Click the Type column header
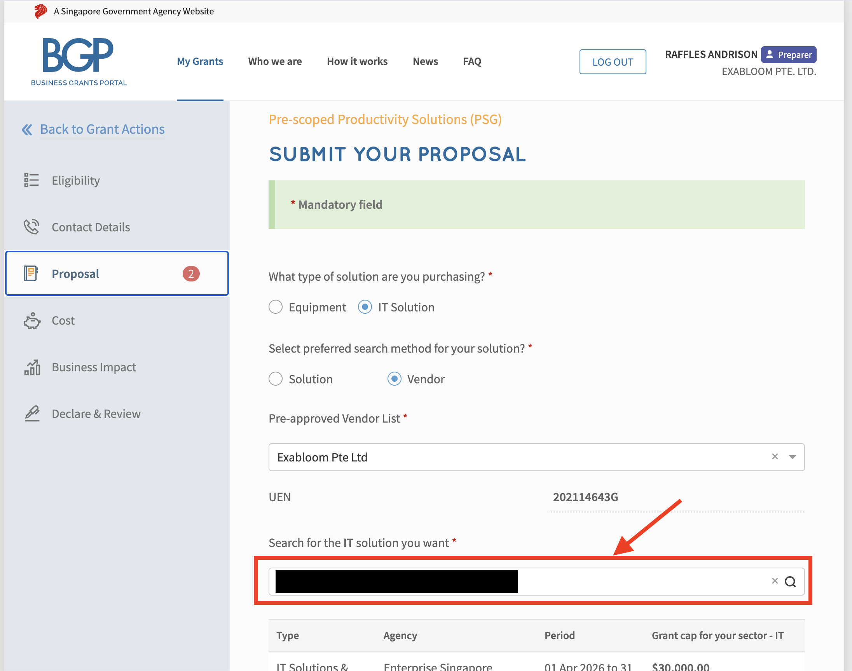The width and height of the screenshot is (852, 671). point(288,635)
